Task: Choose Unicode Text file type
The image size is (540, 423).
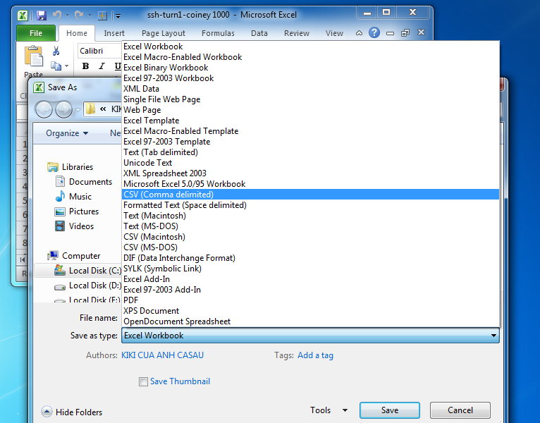Action: pos(311,163)
